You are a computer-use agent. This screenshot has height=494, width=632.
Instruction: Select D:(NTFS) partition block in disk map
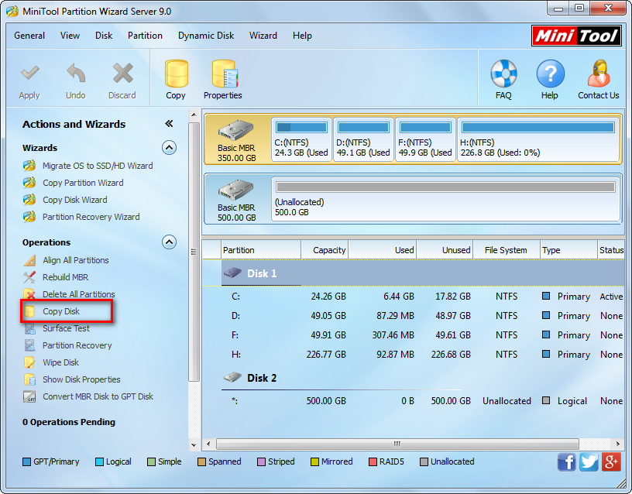363,139
